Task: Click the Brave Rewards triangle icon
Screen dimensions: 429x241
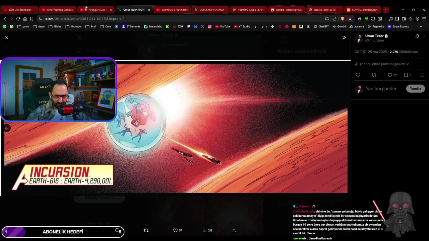Action: point(350,19)
